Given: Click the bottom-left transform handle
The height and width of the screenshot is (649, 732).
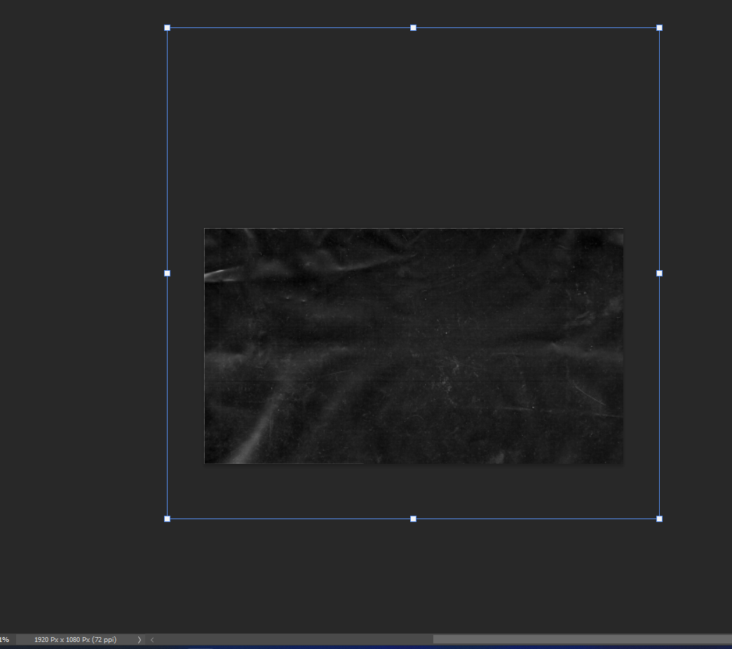Looking at the screenshot, I should pyautogui.click(x=168, y=518).
